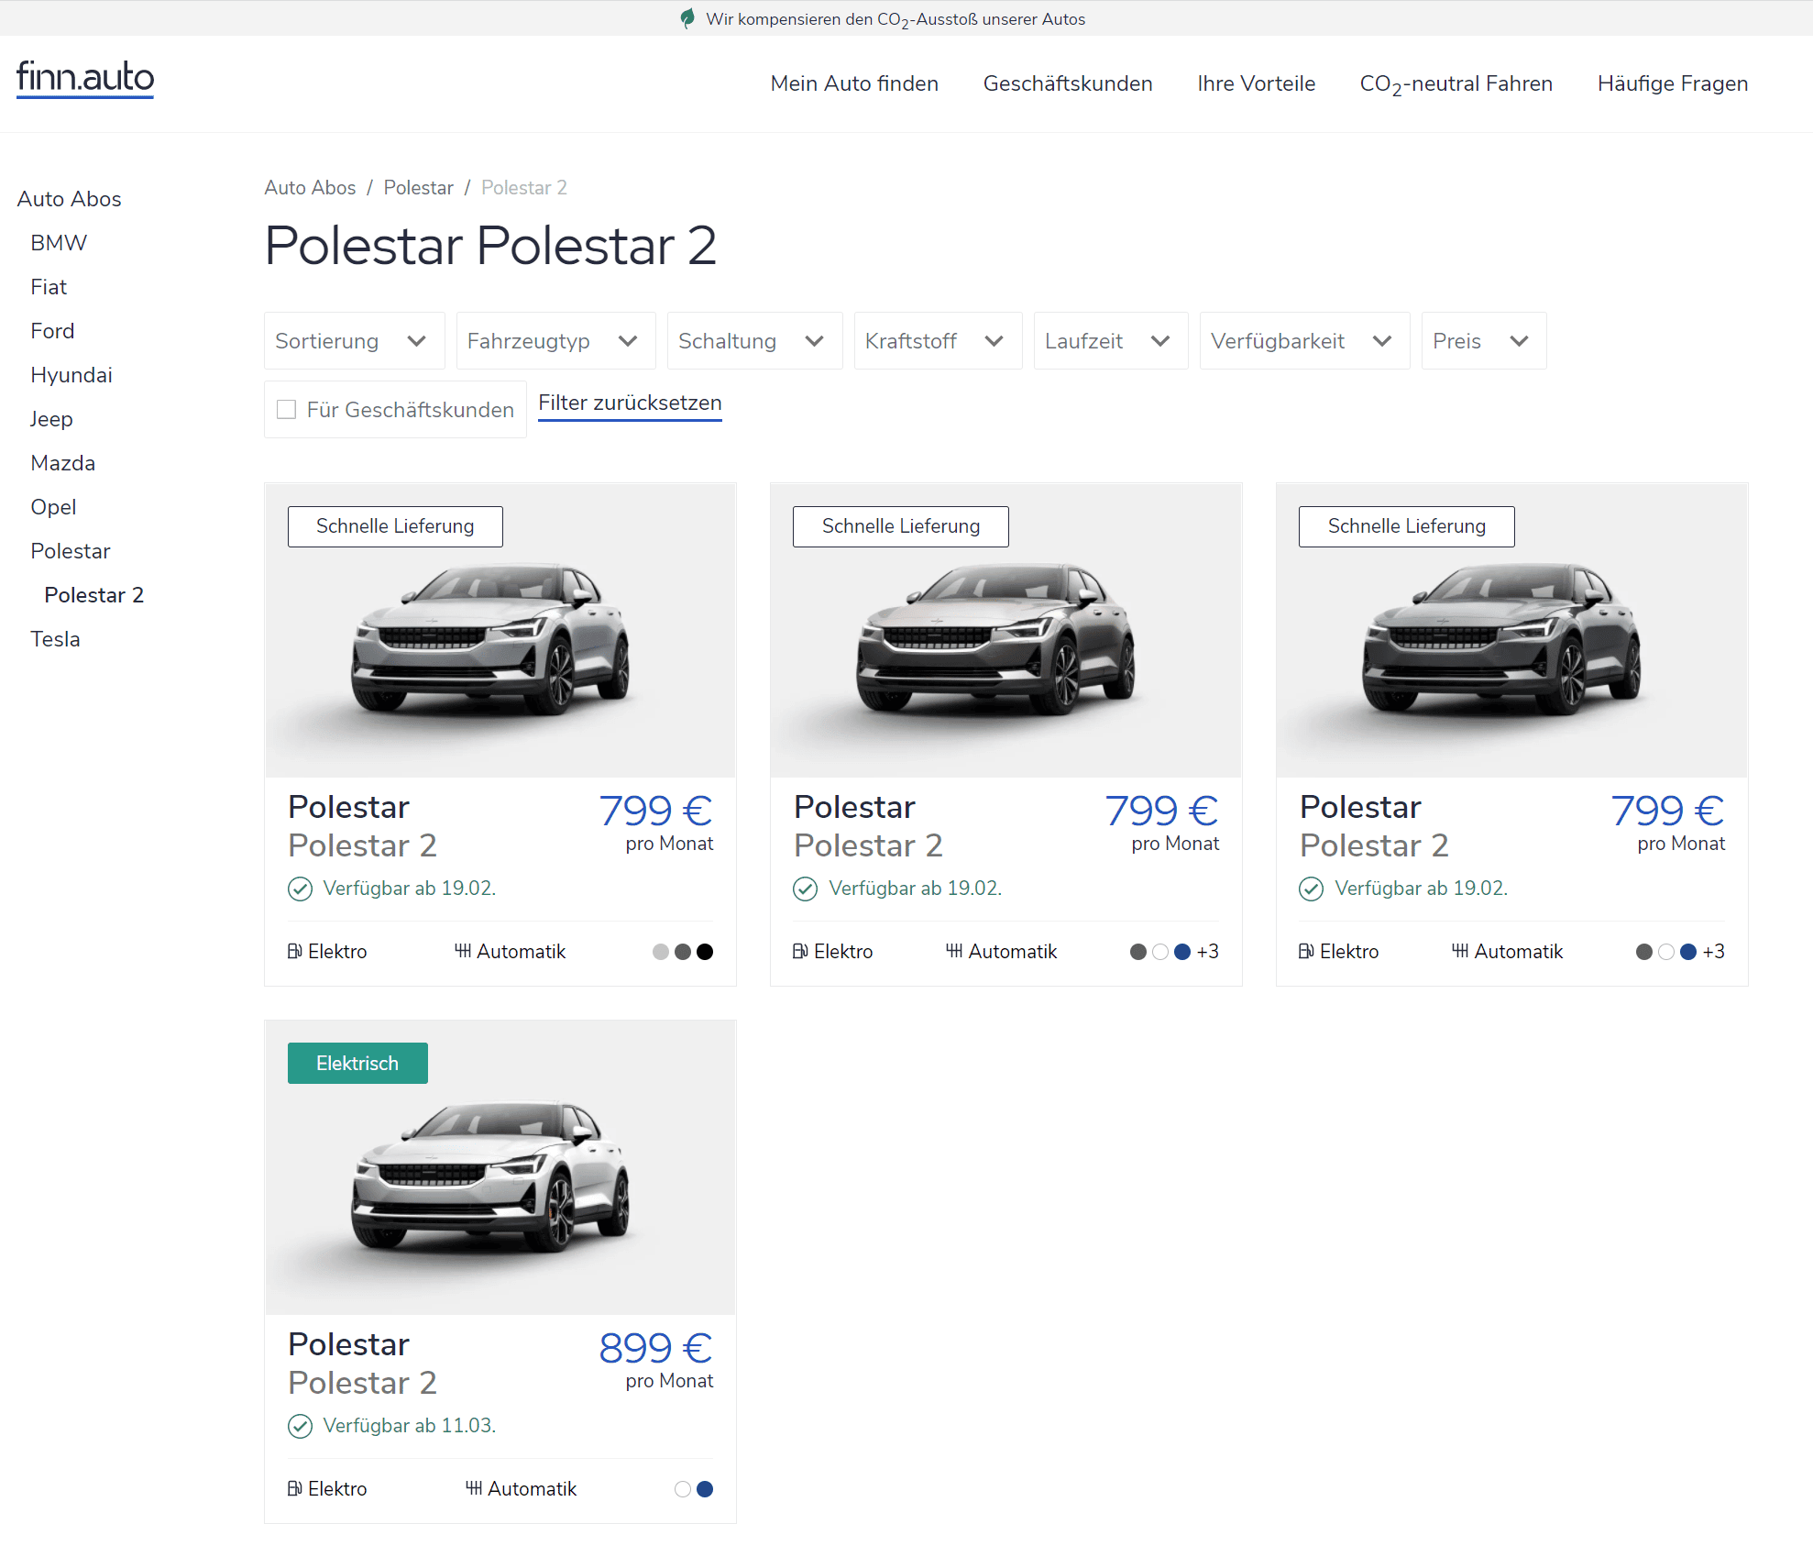Select Opel in sidebar
The height and width of the screenshot is (1546, 1813).
coord(53,507)
